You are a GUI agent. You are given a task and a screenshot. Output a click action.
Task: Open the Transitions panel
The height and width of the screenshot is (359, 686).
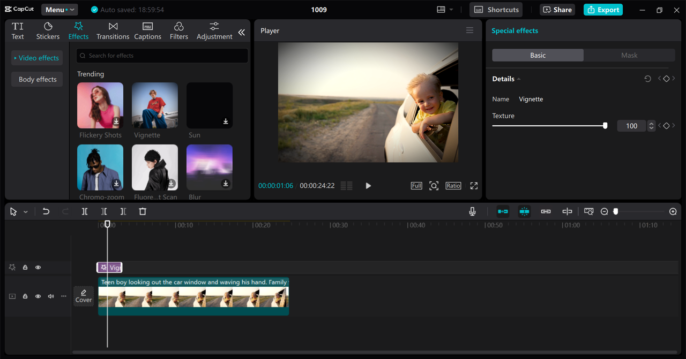click(113, 31)
